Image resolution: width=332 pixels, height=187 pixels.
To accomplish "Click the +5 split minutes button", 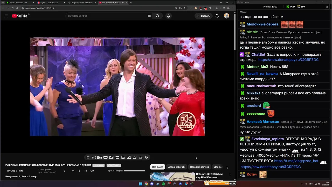I will [79, 171].
